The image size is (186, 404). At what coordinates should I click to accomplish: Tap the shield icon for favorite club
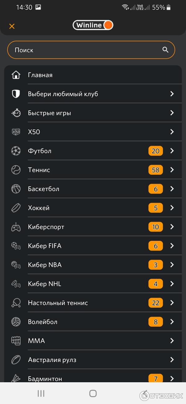click(x=16, y=94)
